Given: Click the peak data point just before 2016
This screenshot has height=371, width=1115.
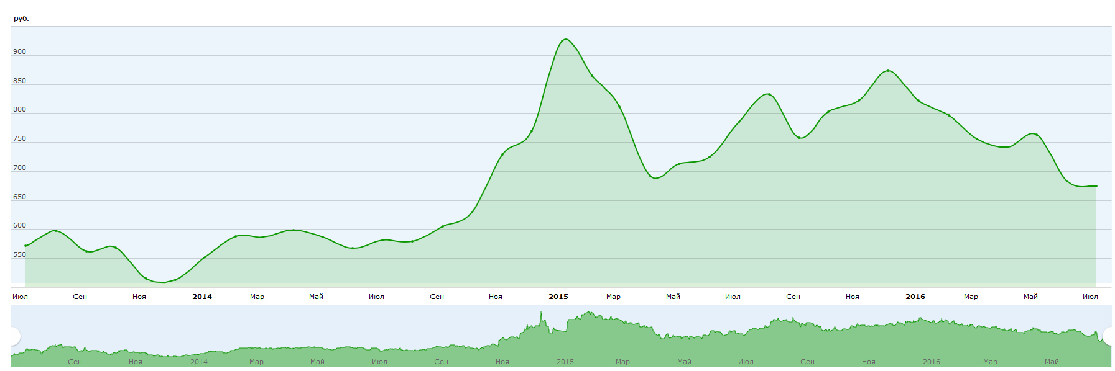Looking at the screenshot, I should pyautogui.click(x=887, y=71).
